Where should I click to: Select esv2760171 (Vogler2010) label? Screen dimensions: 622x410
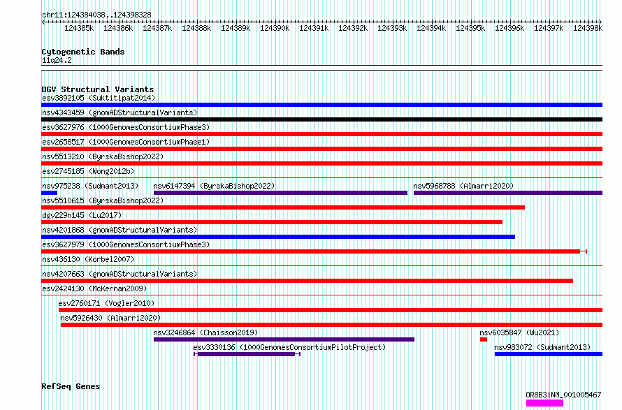tap(106, 303)
